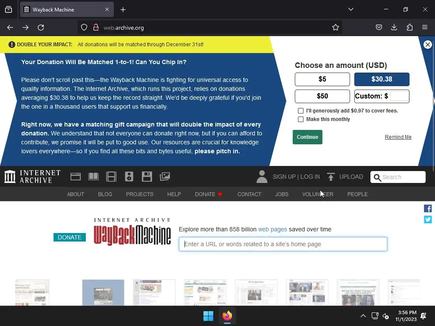Dismiss the donation banner
This screenshot has width=435, height=326.
point(427,45)
